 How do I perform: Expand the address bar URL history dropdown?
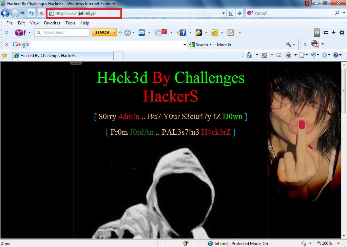click(224, 13)
